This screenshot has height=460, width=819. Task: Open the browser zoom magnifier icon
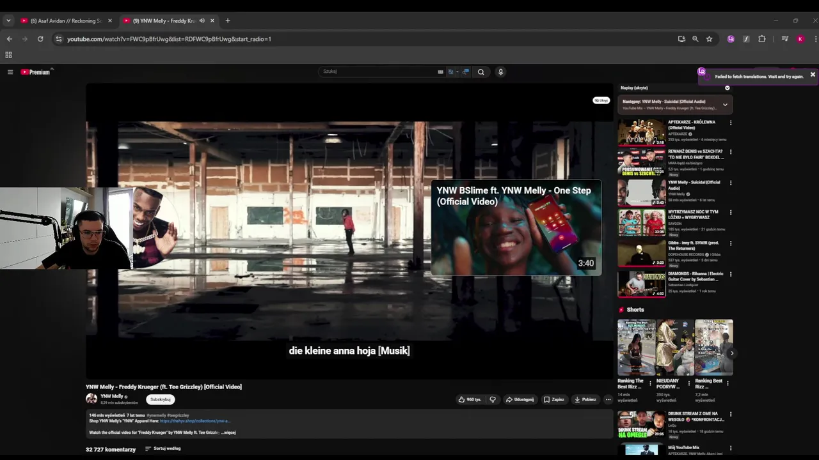coord(696,39)
